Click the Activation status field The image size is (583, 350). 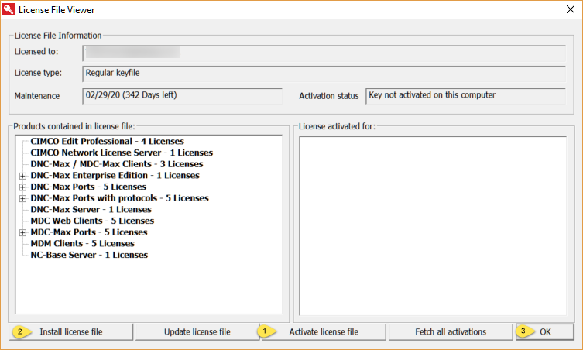pos(465,96)
